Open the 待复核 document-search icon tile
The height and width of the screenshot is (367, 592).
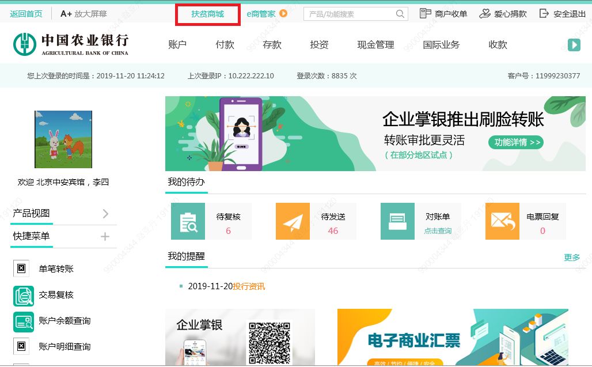click(x=188, y=221)
